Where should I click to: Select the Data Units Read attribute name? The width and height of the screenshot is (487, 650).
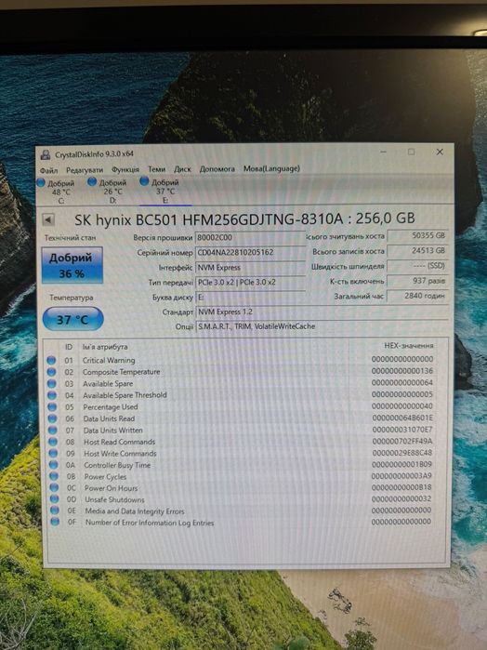[x=109, y=418]
